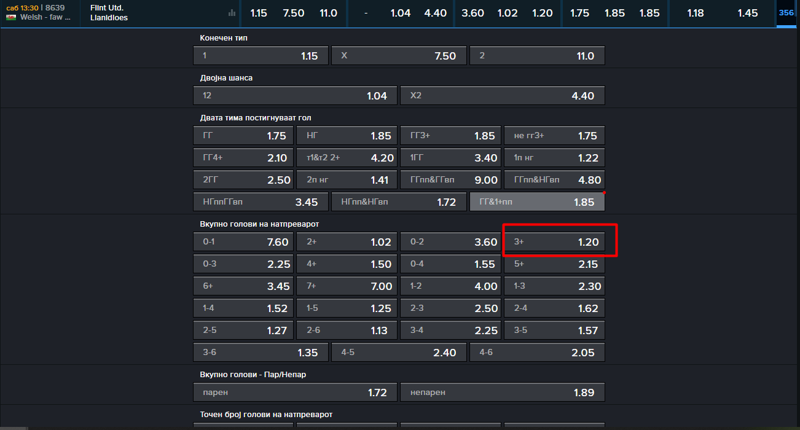Image resolution: width=800 pixels, height=430 pixels.
Task: Pick the ГГпп&ГГвп option at 9.00
Action: point(450,180)
